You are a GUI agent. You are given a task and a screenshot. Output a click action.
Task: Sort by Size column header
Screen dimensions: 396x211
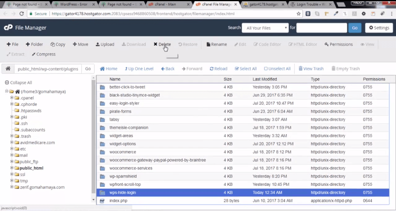point(228,79)
